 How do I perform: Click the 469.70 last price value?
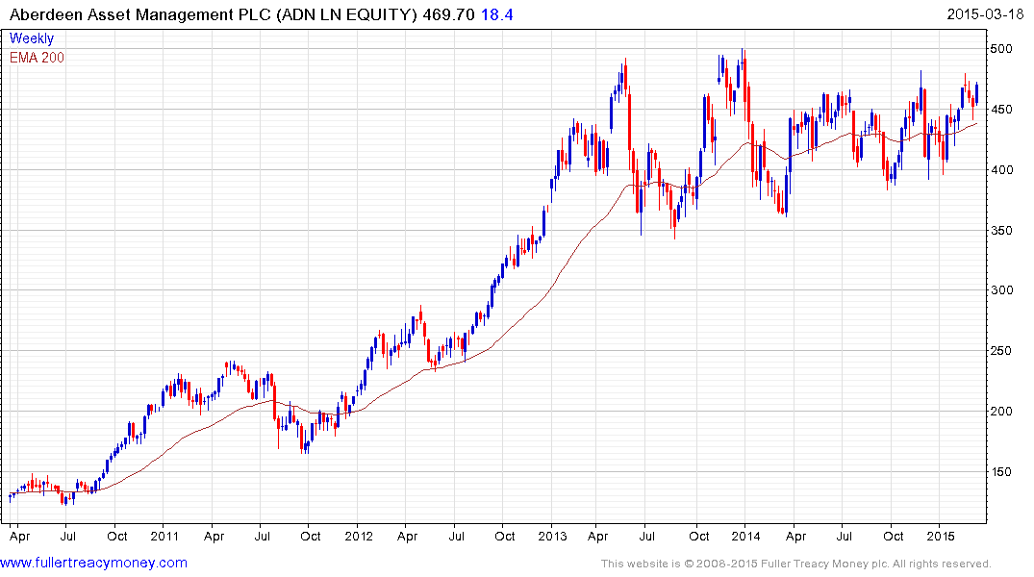point(448,14)
